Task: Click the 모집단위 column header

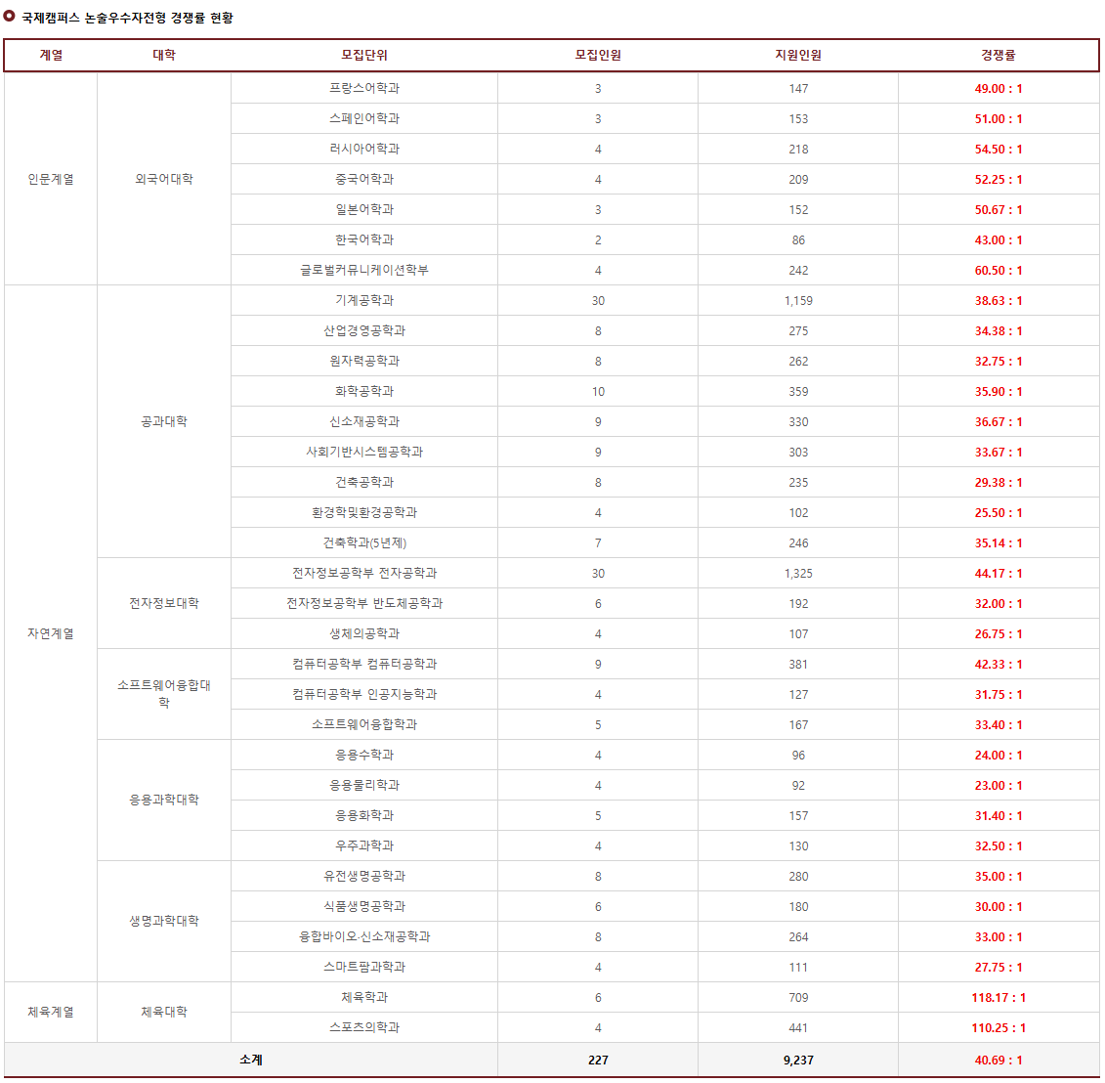Action: click(364, 55)
